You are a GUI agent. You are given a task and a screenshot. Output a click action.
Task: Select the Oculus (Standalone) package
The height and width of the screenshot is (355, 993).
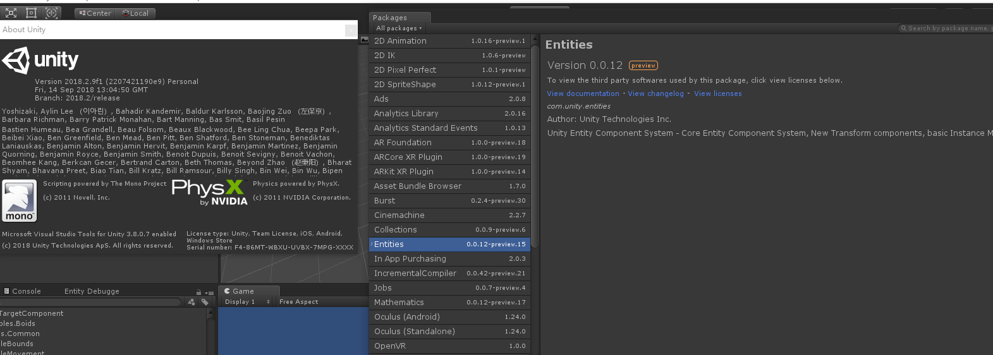449,332
